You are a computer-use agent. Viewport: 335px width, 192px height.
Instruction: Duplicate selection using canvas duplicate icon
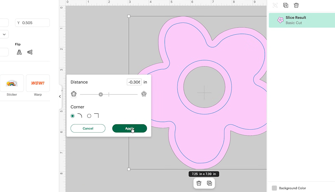point(209,183)
